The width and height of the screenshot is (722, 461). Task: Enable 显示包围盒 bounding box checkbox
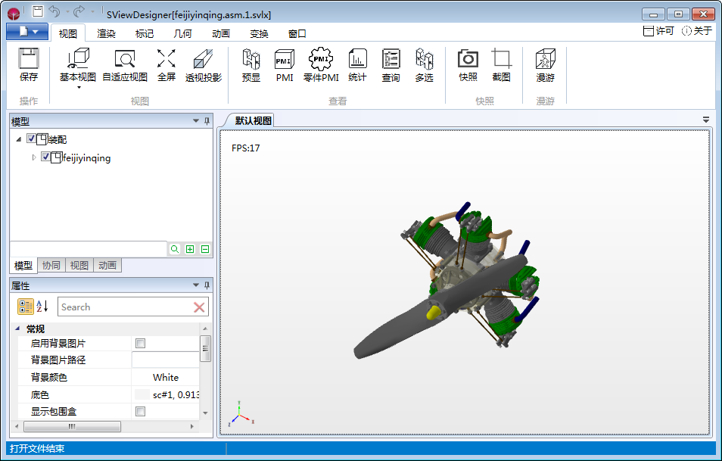point(141,411)
